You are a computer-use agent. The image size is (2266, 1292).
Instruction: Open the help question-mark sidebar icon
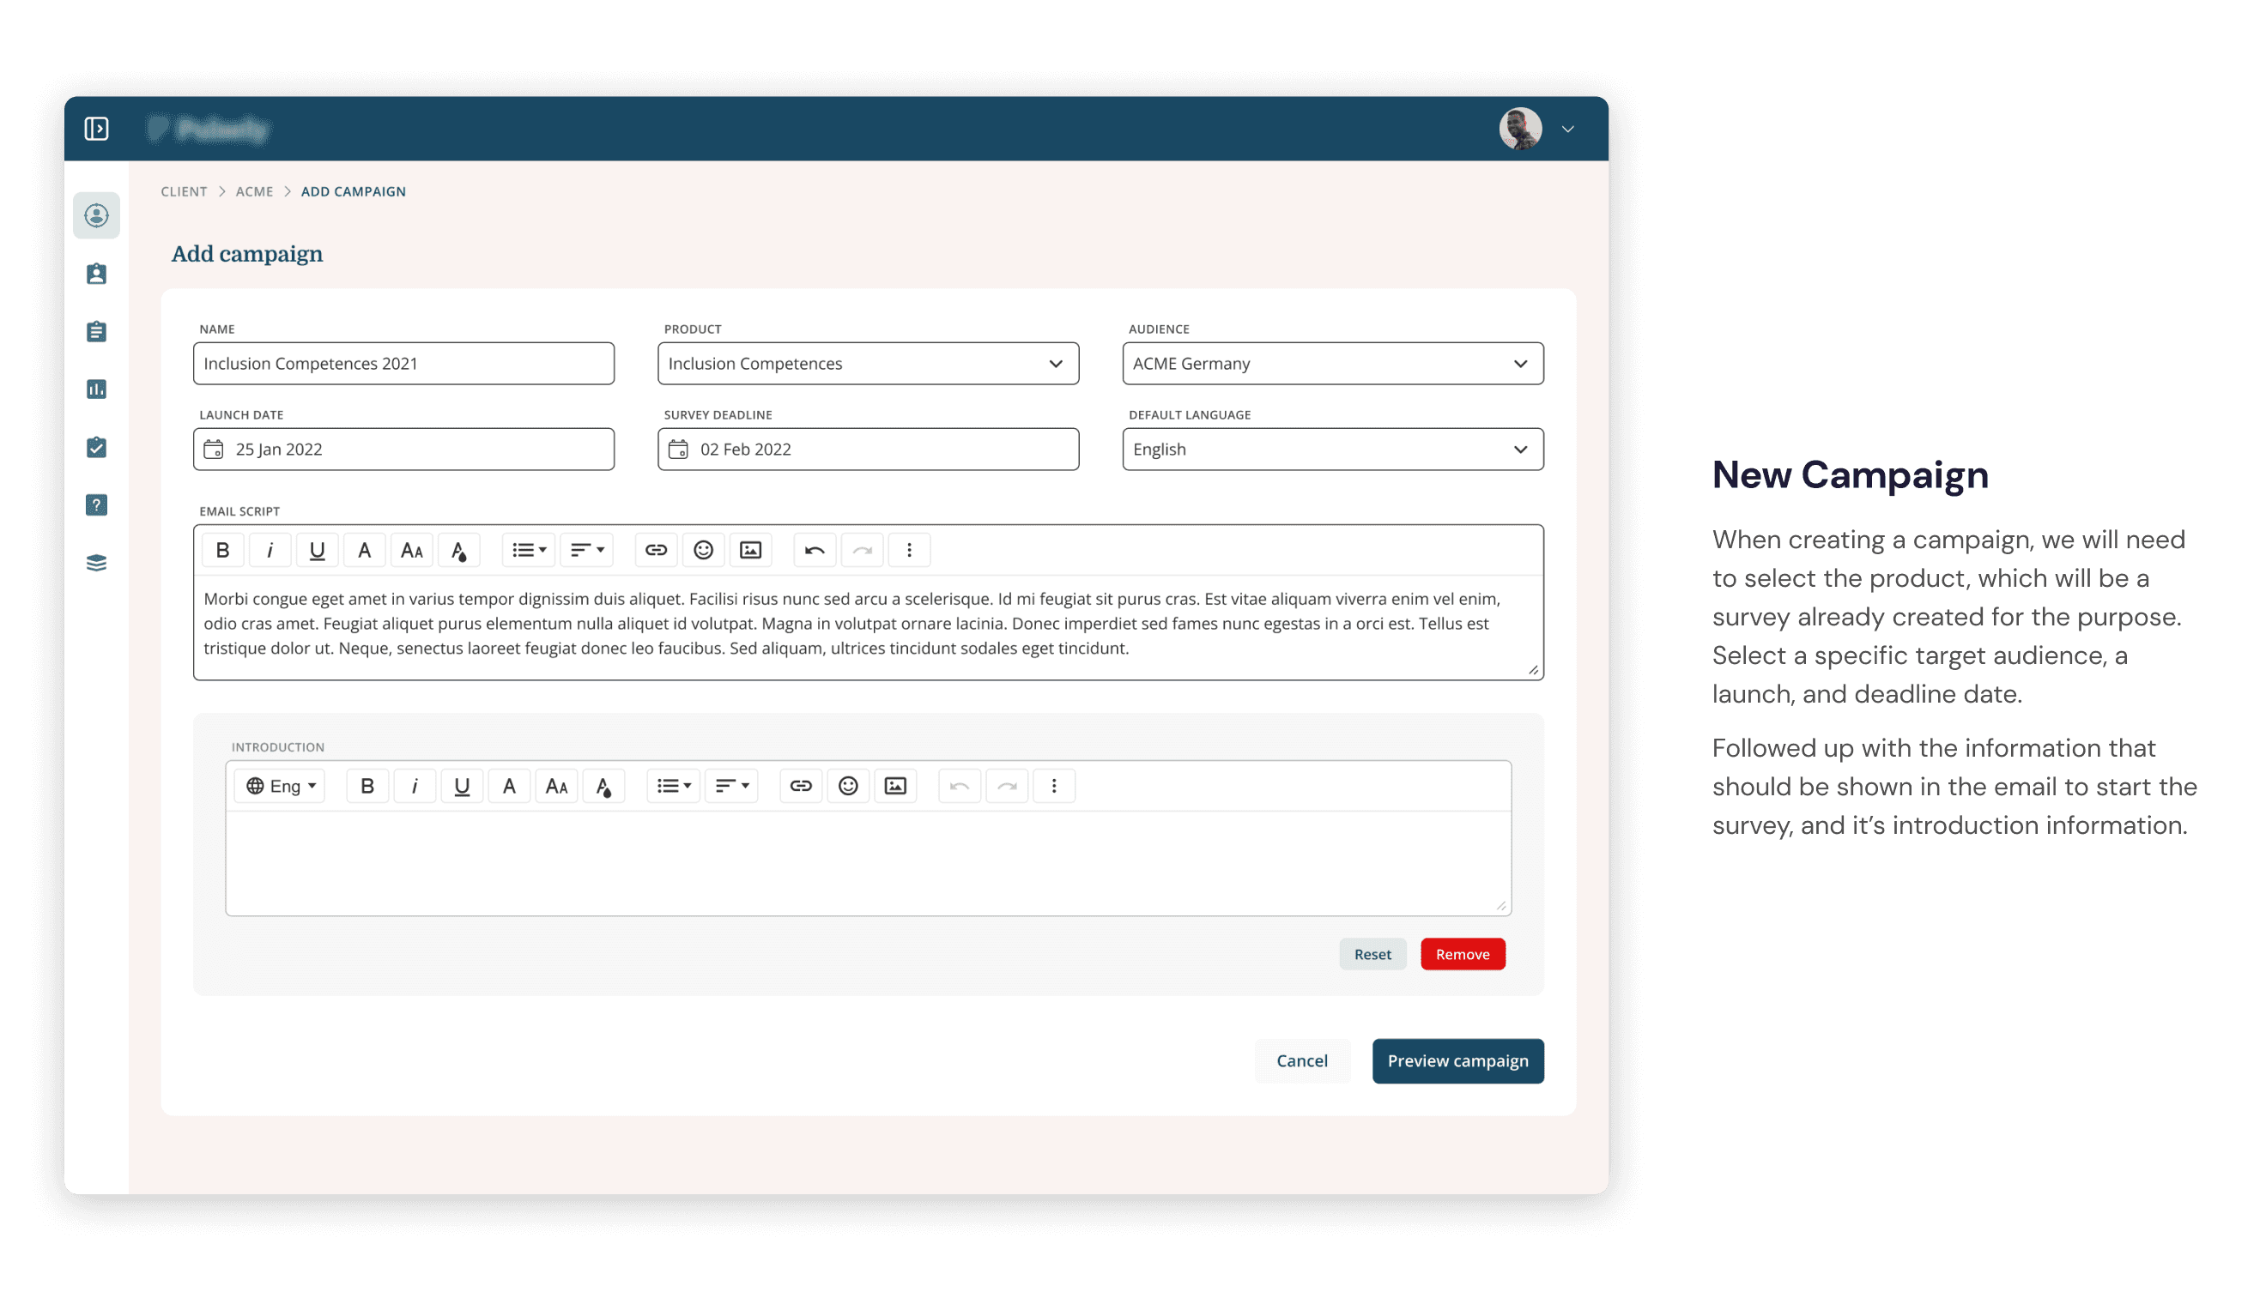click(x=96, y=505)
